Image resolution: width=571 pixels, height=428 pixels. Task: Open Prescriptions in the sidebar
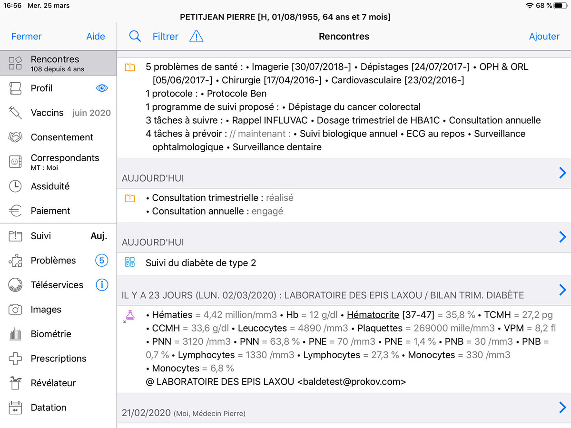click(59, 359)
